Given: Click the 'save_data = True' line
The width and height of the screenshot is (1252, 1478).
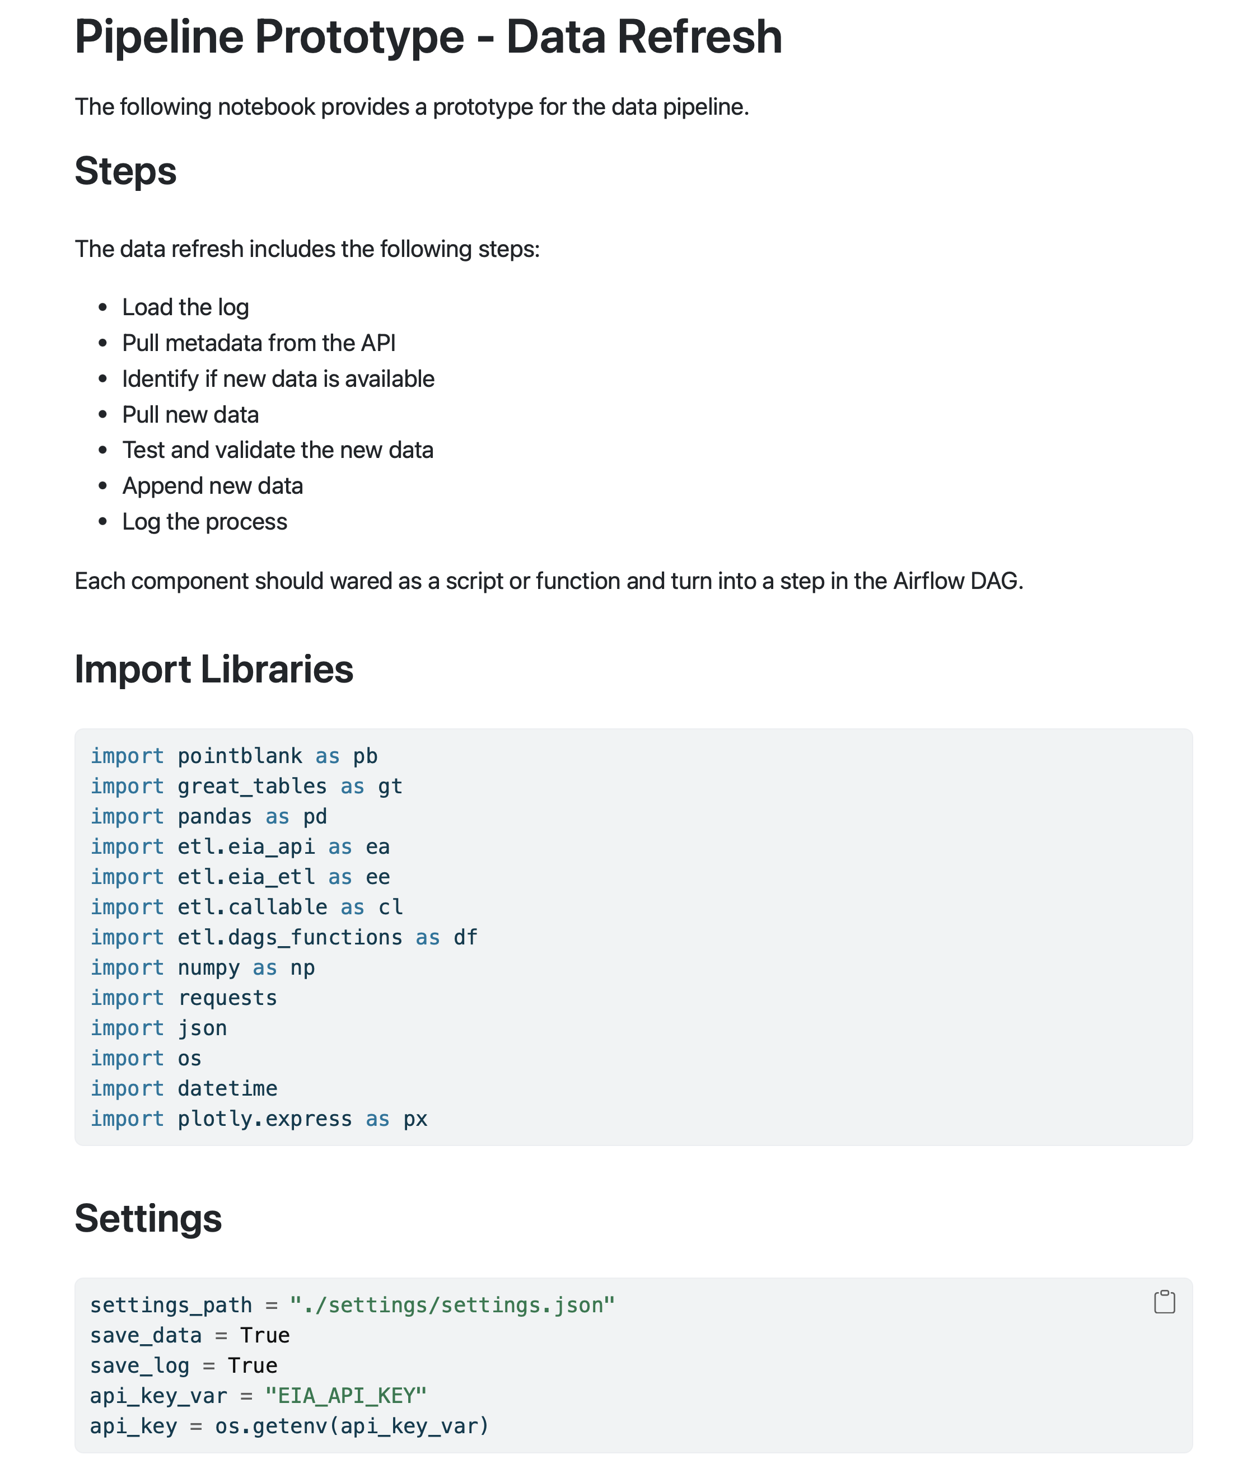Looking at the screenshot, I should (x=189, y=1335).
